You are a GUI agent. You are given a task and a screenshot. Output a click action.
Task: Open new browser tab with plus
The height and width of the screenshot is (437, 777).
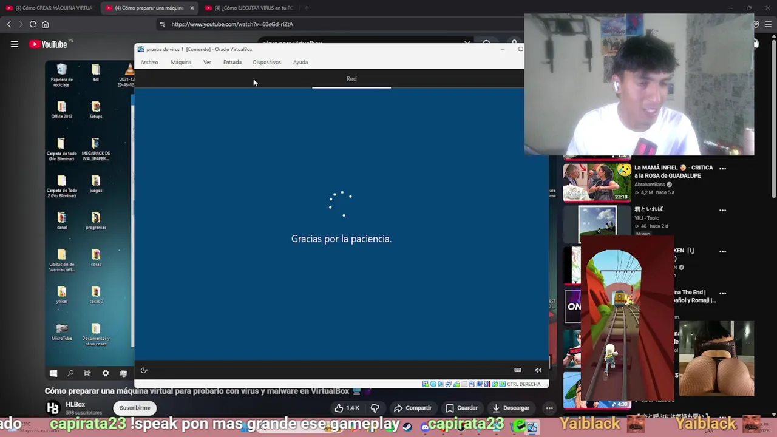pyautogui.click(x=307, y=8)
